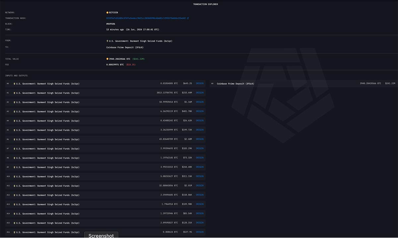The width and height of the screenshot is (398, 238).
Task: Click the Screenshot button at bottom
Action: pyautogui.click(x=101, y=235)
